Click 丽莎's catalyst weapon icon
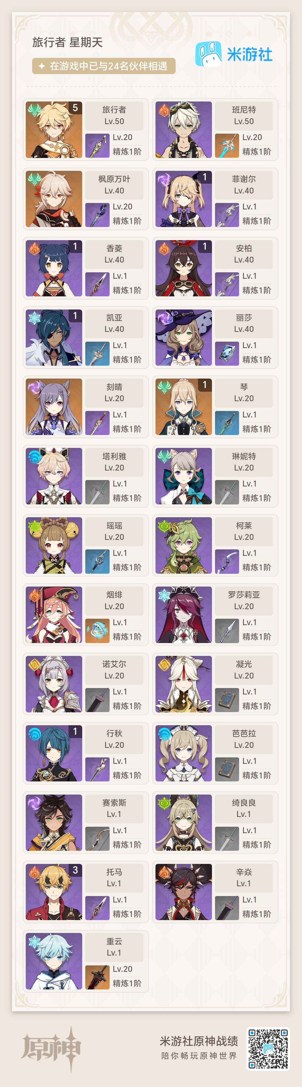The height and width of the screenshot is (1087, 302). [x=227, y=354]
